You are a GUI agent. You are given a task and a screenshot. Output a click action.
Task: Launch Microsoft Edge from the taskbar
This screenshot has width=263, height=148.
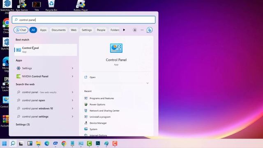tap(47, 143)
